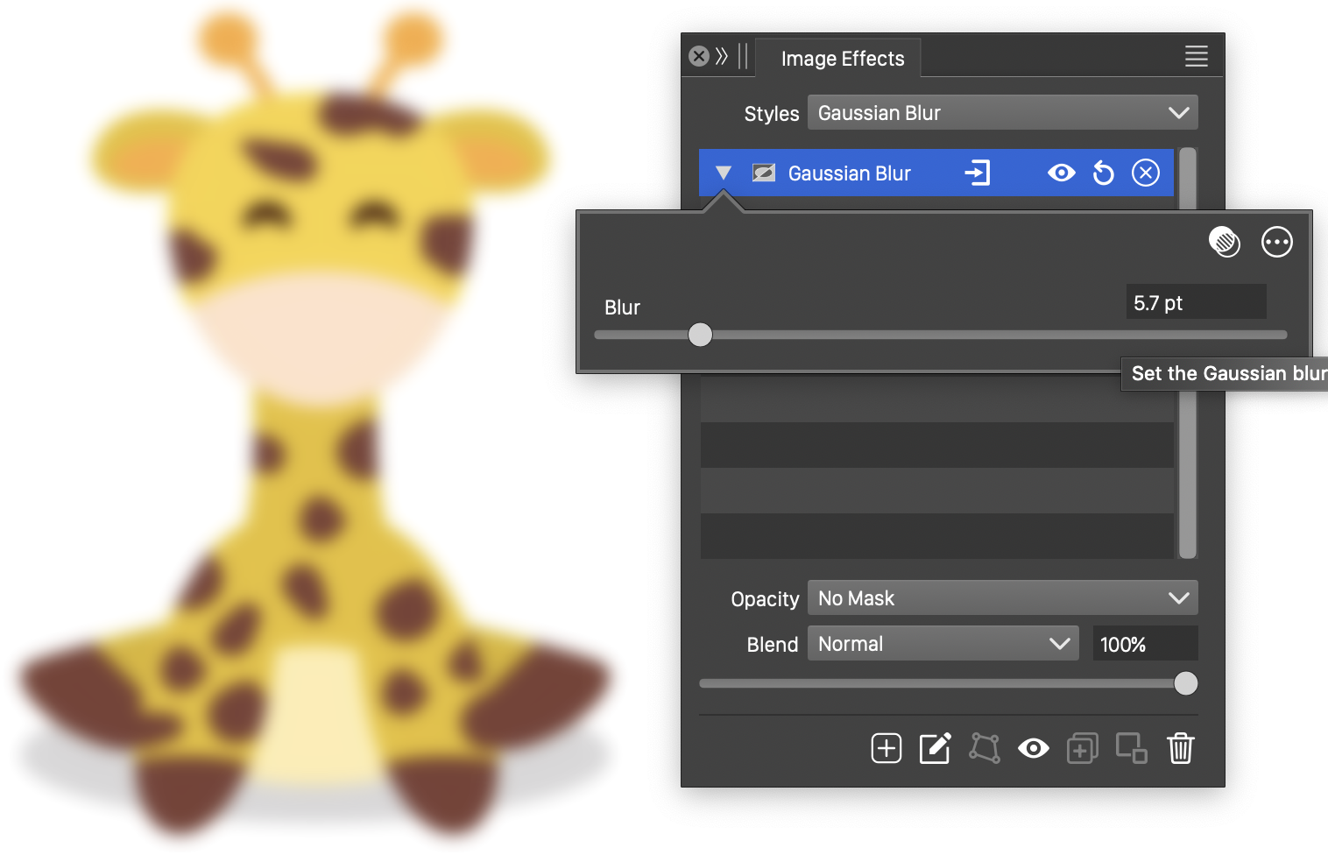
Task: Click the edit pencil icon in bottom toolbar
Action: (935, 749)
